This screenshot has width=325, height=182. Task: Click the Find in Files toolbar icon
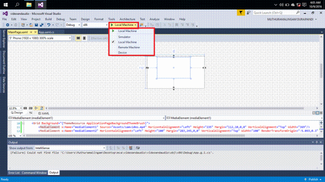point(141,25)
